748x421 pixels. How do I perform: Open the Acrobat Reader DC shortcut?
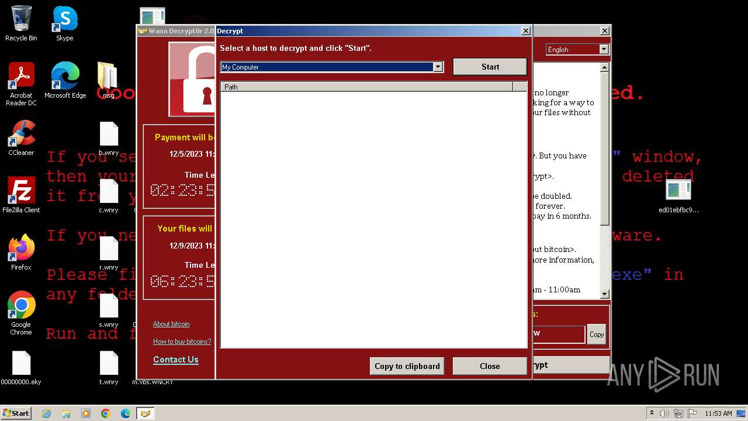pyautogui.click(x=21, y=85)
